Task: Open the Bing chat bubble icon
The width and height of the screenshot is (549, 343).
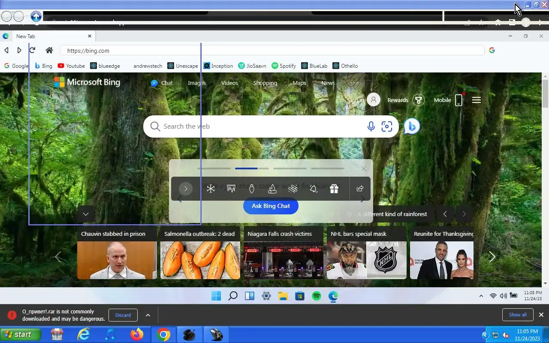Action: pos(412,126)
